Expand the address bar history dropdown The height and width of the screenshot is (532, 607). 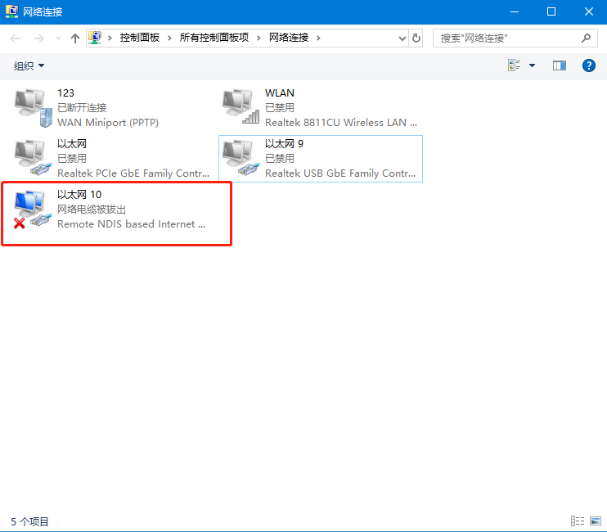(402, 38)
